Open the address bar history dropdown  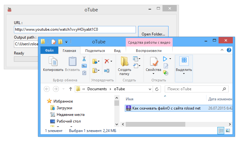pos(150,89)
